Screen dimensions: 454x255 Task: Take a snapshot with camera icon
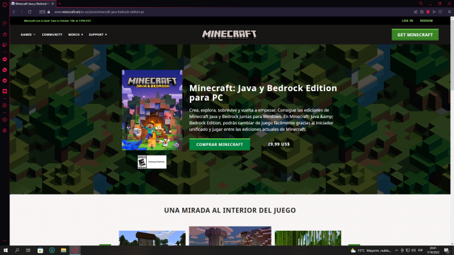[x=422, y=12]
